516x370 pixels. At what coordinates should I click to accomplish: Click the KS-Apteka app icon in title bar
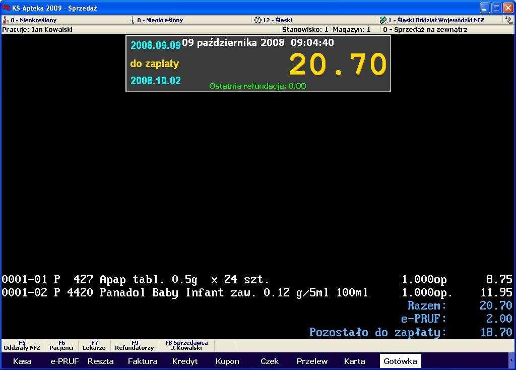[6, 7]
